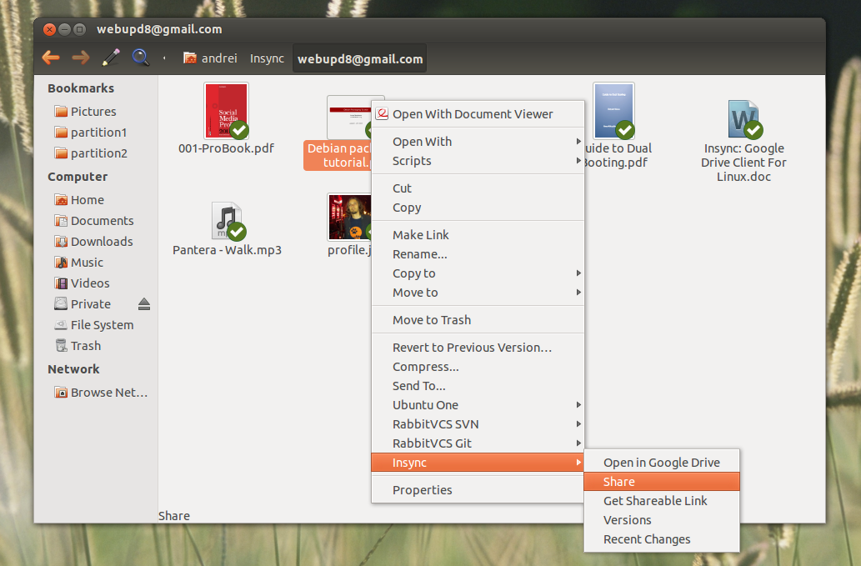Select the Insync Google Drive Client doc icon
Screen dimensions: 861x566
[x=744, y=119]
